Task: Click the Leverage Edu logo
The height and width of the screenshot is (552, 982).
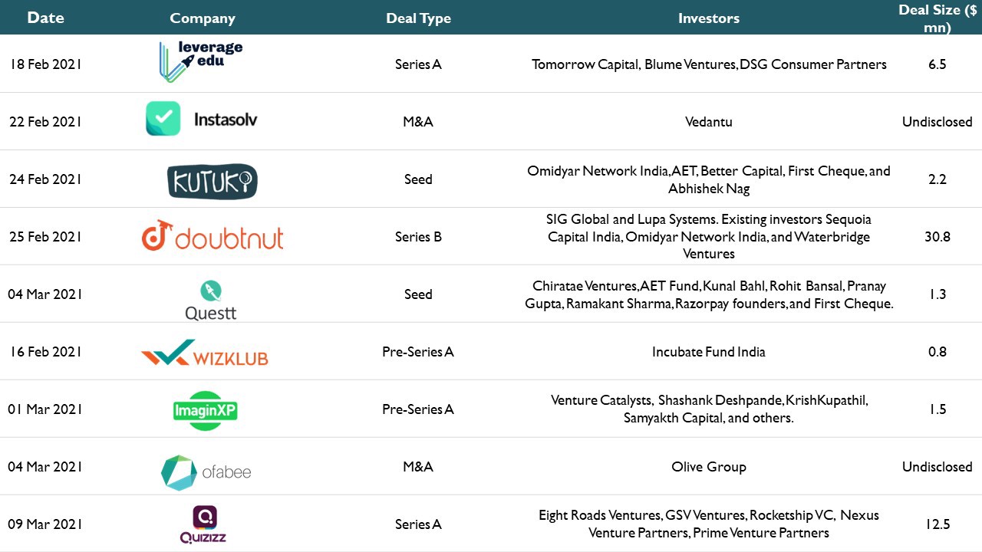Action: [x=201, y=62]
